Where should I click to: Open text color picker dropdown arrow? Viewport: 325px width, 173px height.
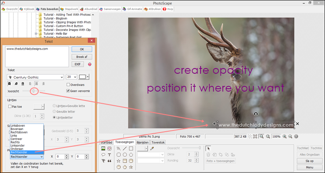88,77
